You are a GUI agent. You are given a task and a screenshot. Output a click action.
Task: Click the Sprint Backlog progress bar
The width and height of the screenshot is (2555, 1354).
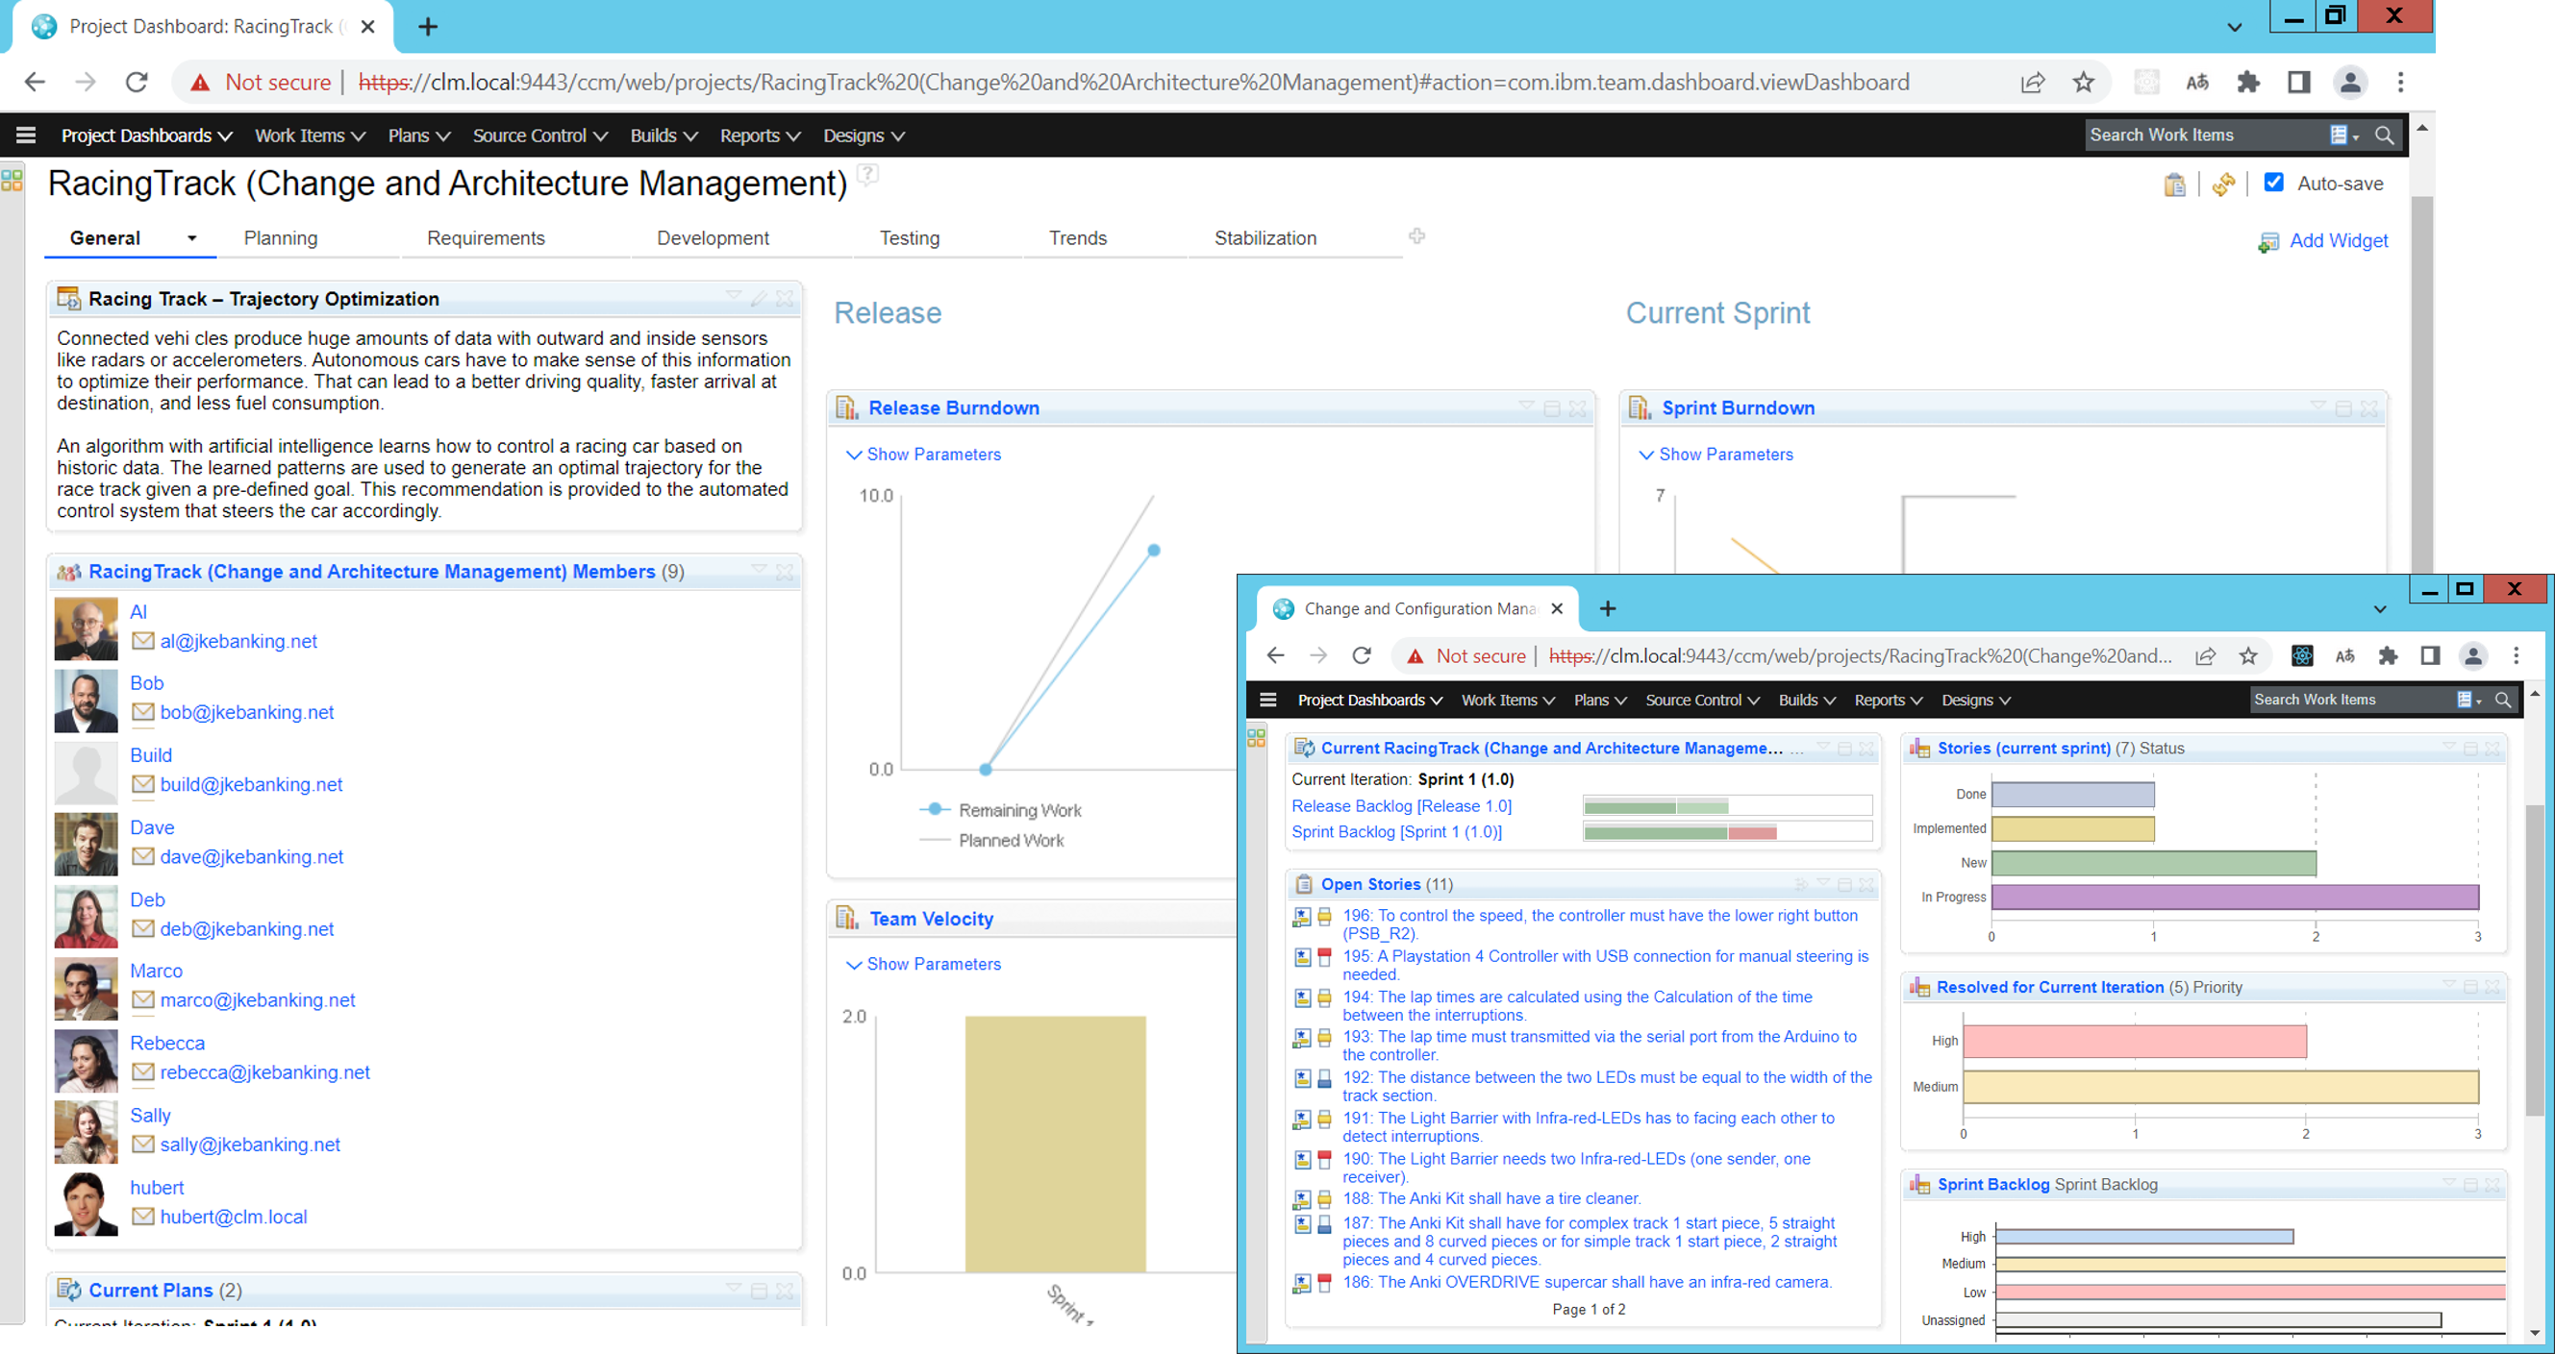1726,831
